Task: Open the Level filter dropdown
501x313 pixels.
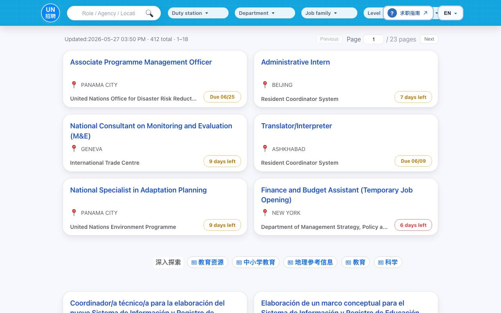Action: (374, 13)
